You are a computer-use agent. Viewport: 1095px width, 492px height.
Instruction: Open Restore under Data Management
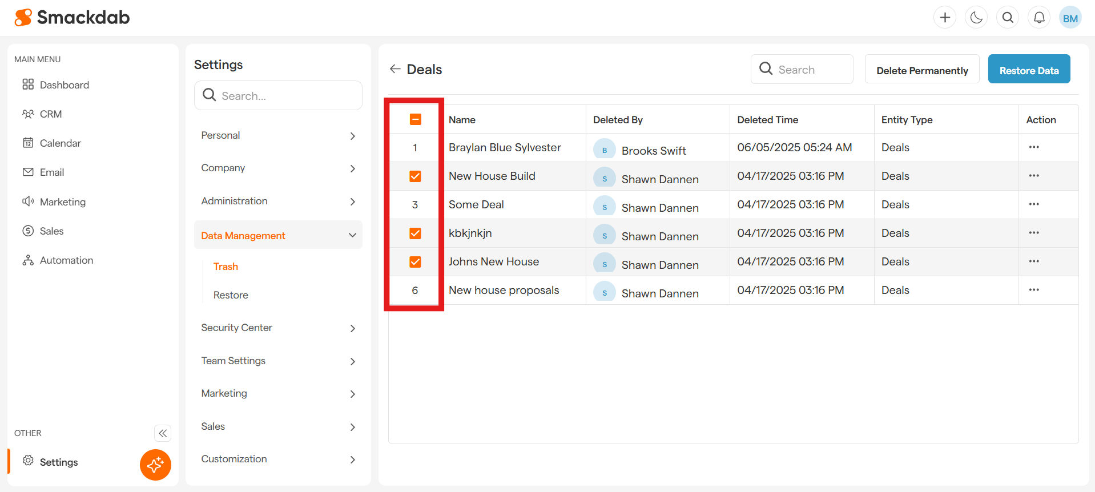tap(231, 295)
